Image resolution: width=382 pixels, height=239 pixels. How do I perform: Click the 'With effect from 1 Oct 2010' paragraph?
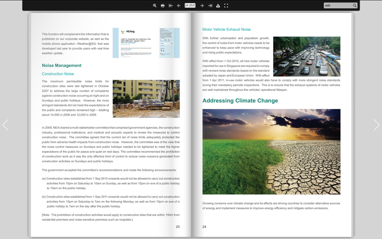coord(271,75)
